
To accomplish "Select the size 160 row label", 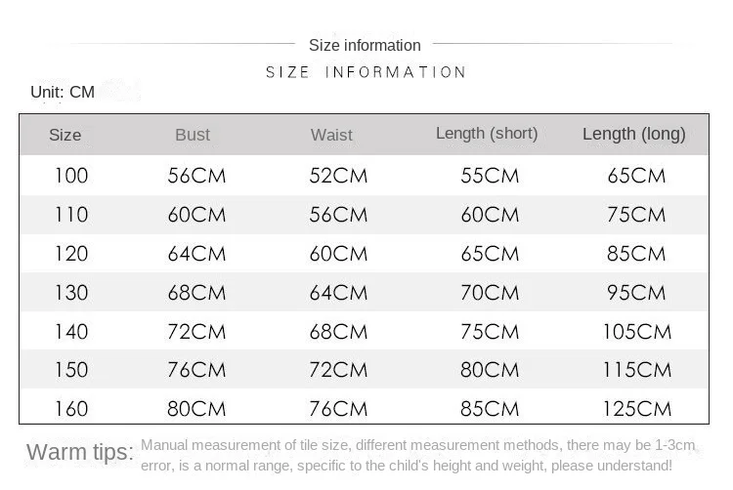I will point(71,409).
